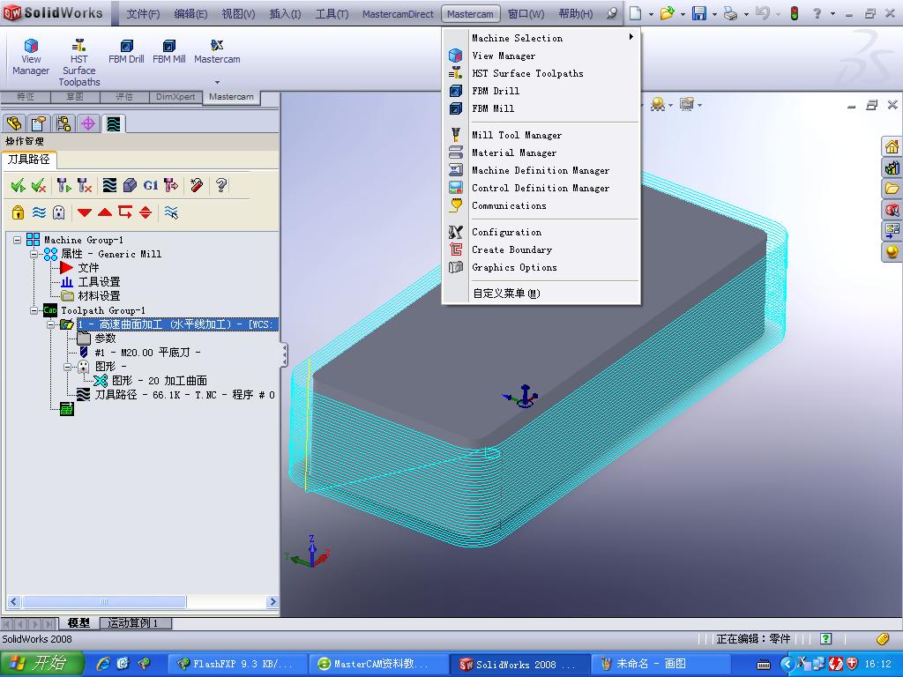Post selected operations G1 icon

[x=150, y=185]
